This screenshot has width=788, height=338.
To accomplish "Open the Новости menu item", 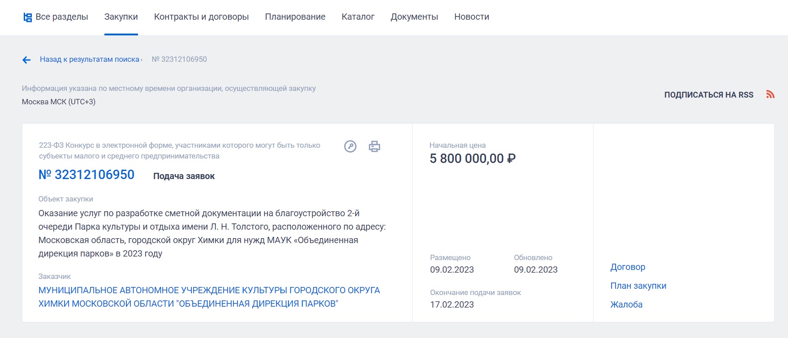I will (x=472, y=17).
